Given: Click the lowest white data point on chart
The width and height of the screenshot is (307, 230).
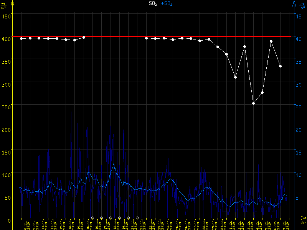Looking at the screenshot, I should tap(253, 103).
